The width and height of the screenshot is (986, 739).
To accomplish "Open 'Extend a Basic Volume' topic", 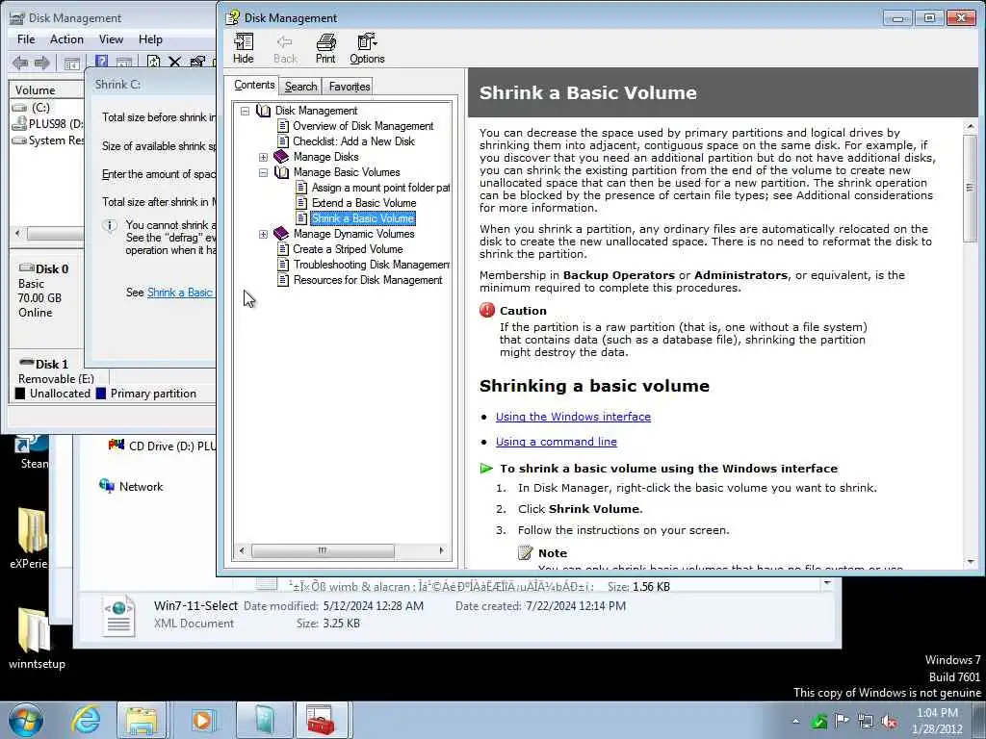I will coord(363,203).
